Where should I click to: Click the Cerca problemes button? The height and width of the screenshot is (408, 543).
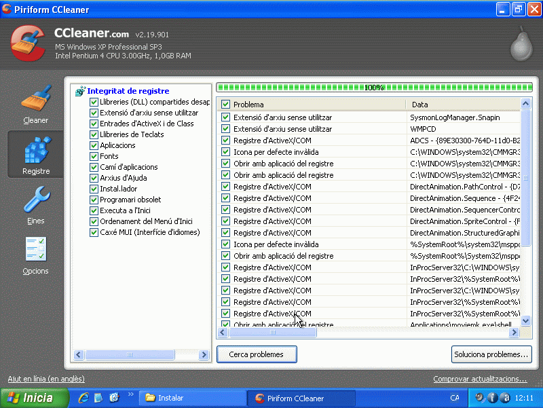[257, 354]
